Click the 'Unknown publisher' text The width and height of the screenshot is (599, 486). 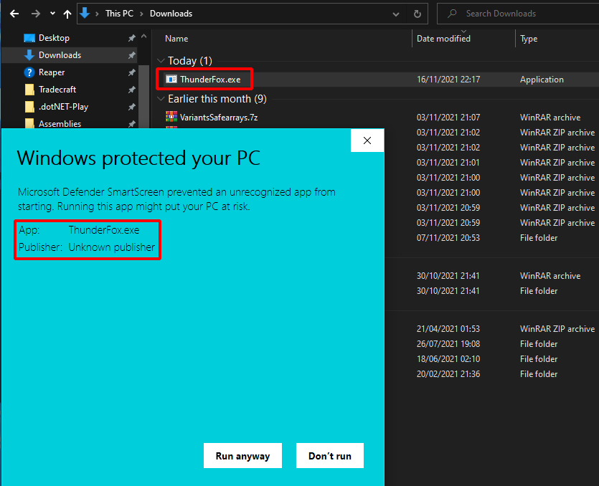pyautogui.click(x=111, y=247)
